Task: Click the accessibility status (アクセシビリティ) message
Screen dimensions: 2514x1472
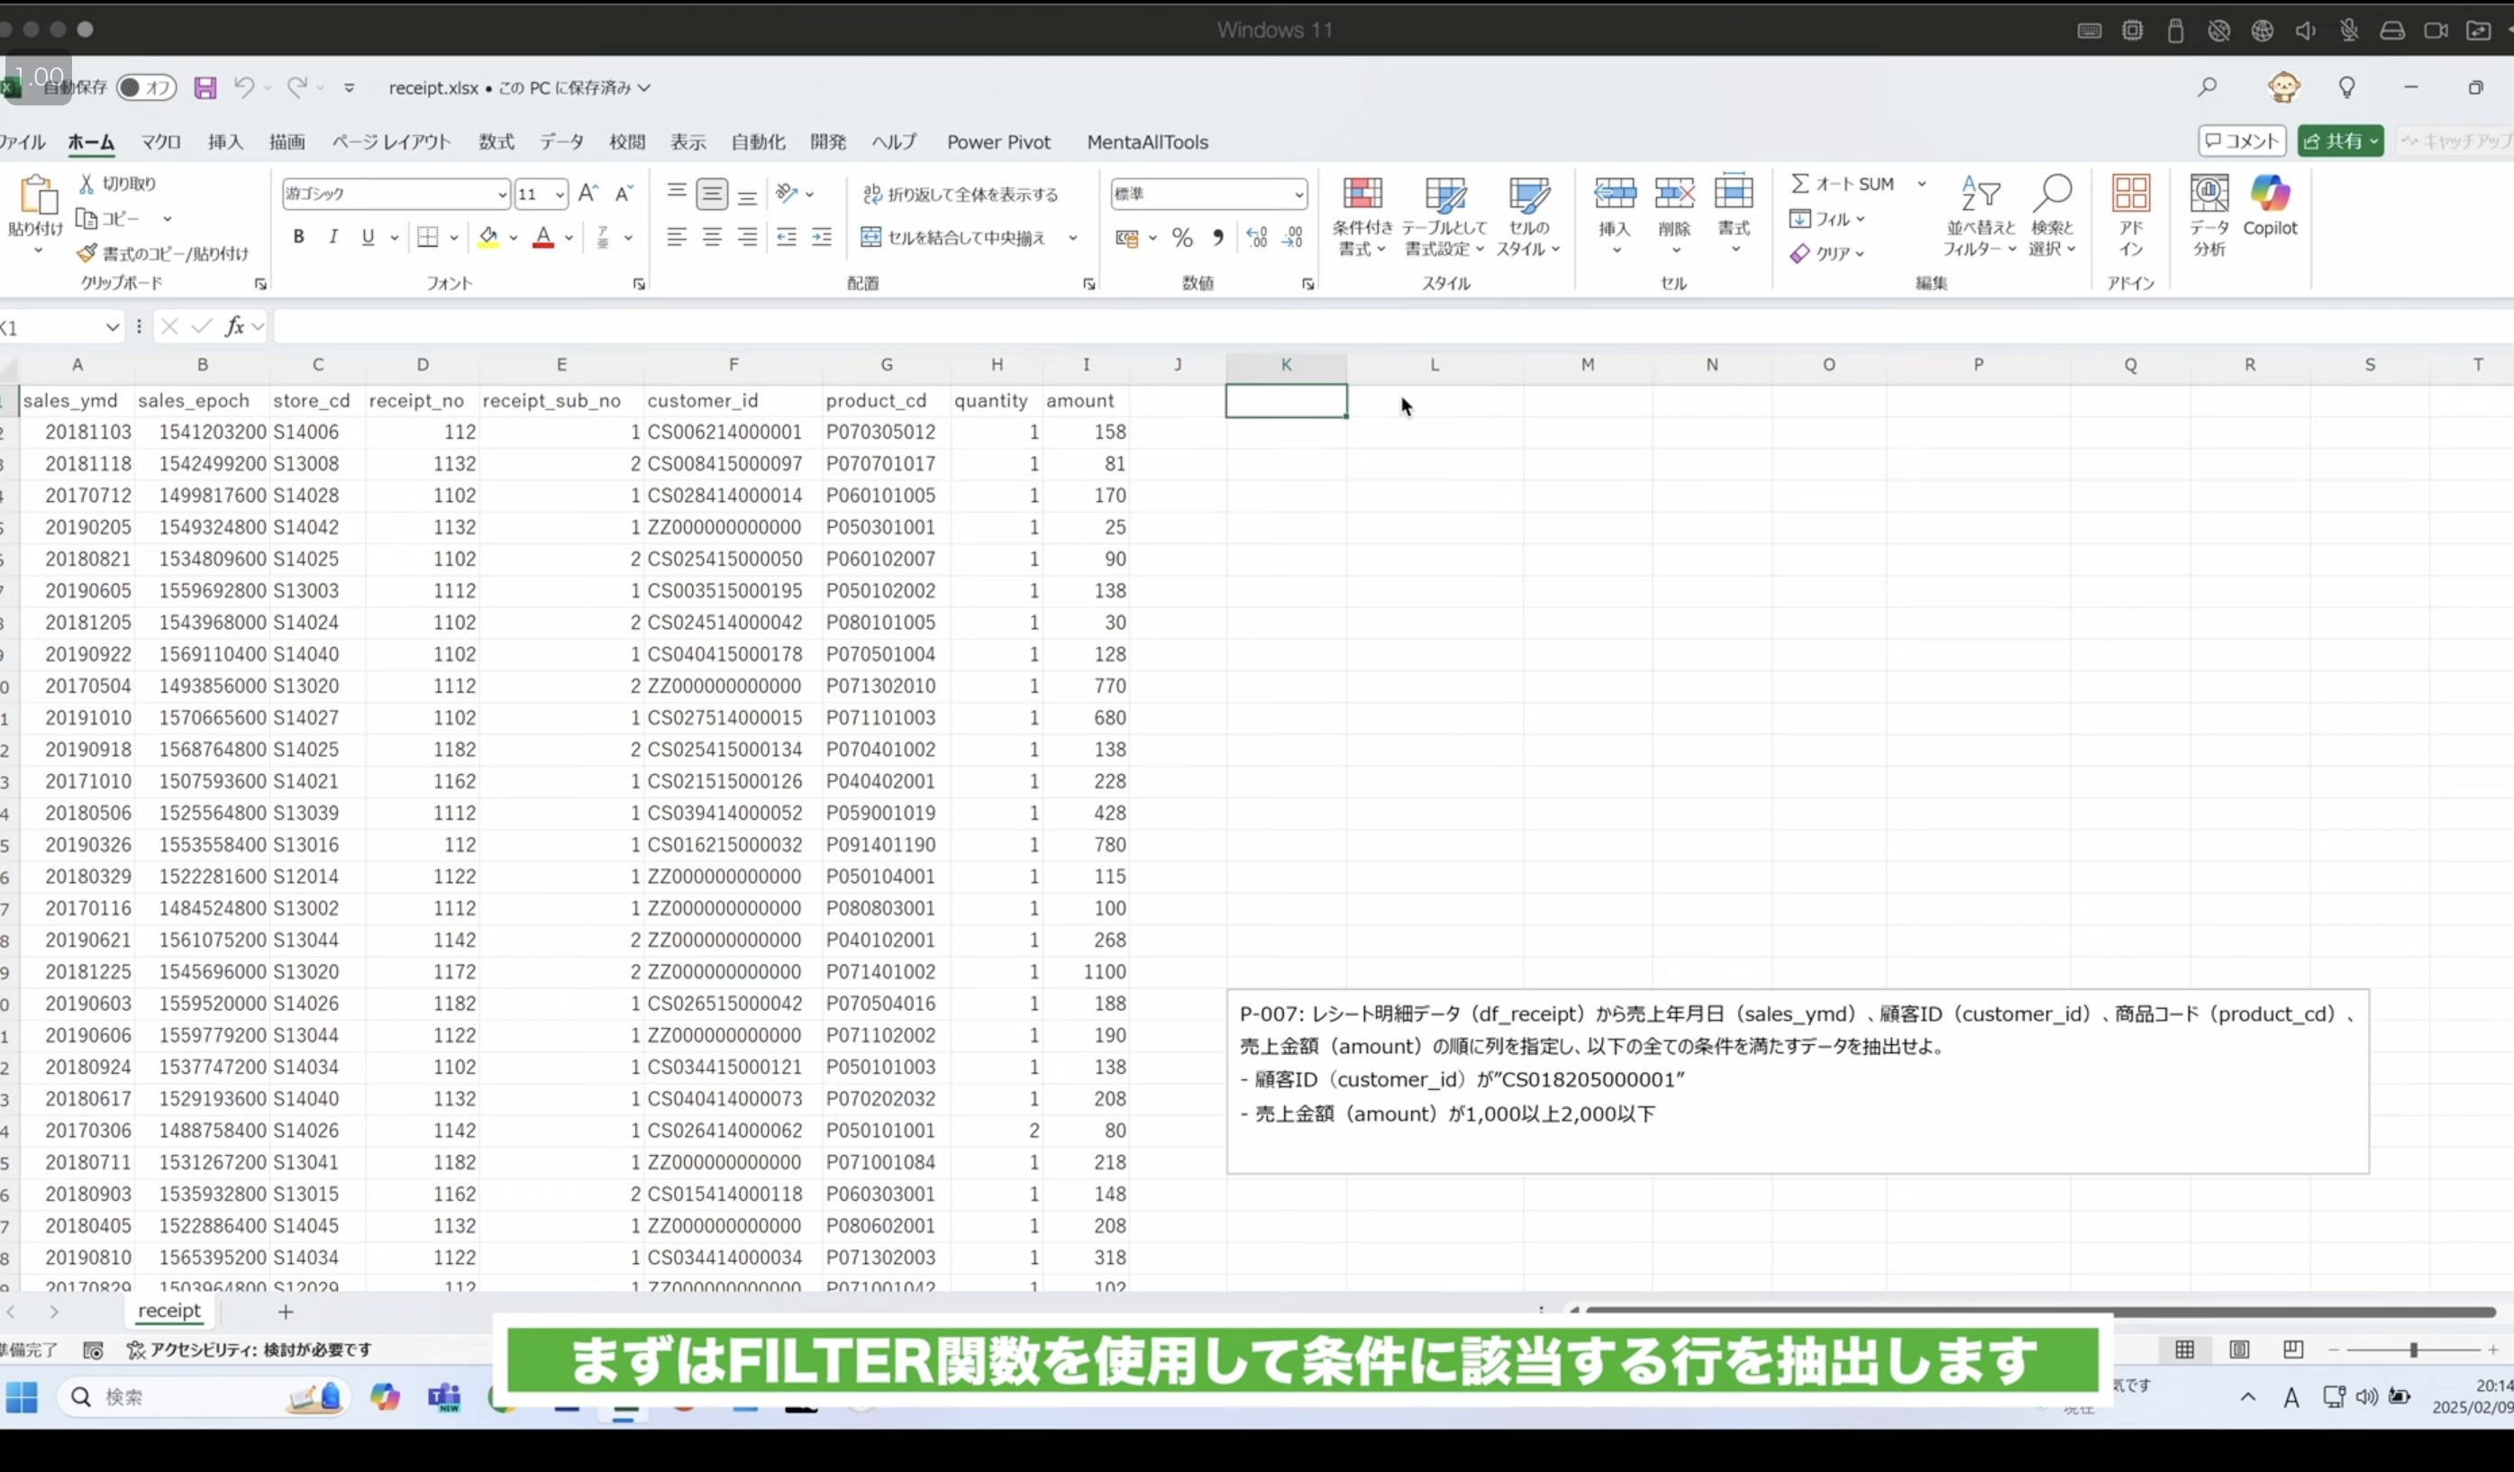Action: pos(250,1349)
